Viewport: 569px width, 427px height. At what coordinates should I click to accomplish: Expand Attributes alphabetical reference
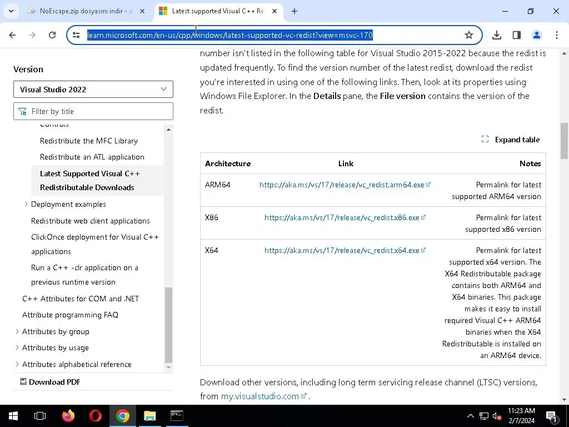point(17,364)
